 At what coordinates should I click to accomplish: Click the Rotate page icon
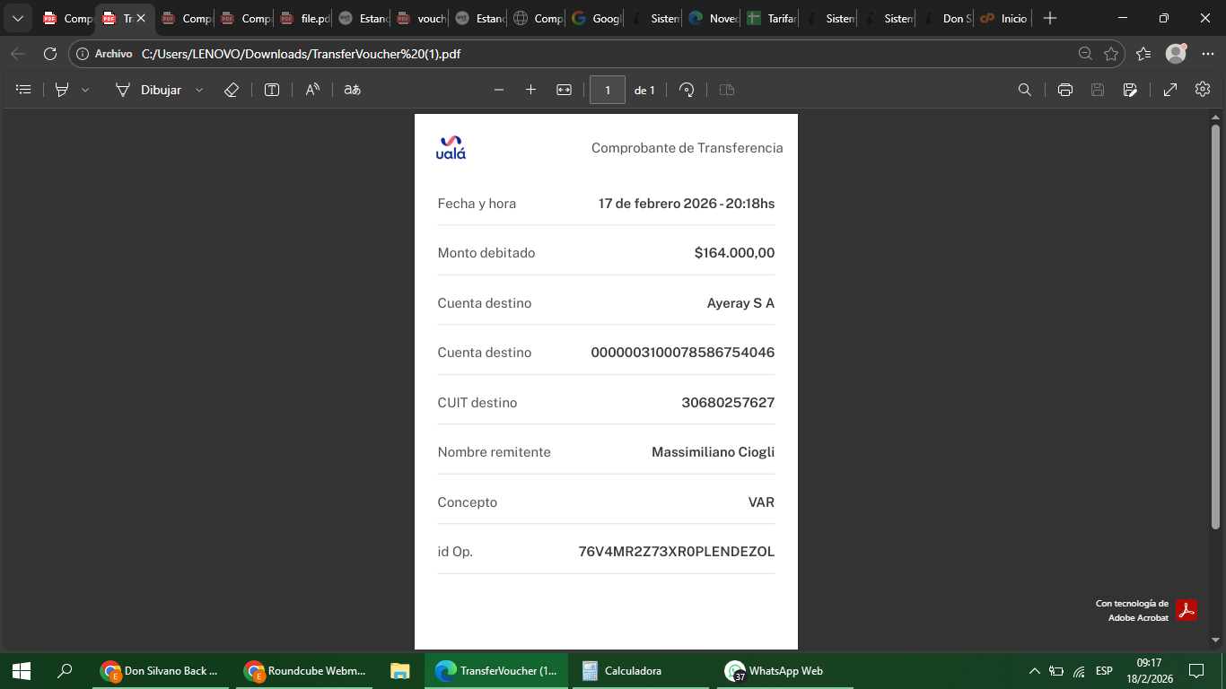pyautogui.click(x=687, y=90)
